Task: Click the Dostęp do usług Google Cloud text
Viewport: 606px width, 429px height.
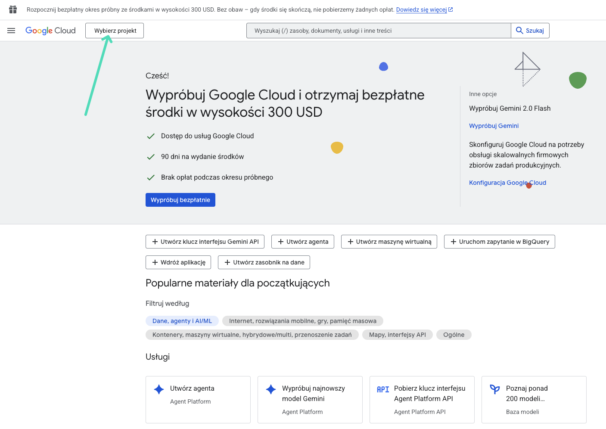Action: pyautogui.click(x=207, y=136)
